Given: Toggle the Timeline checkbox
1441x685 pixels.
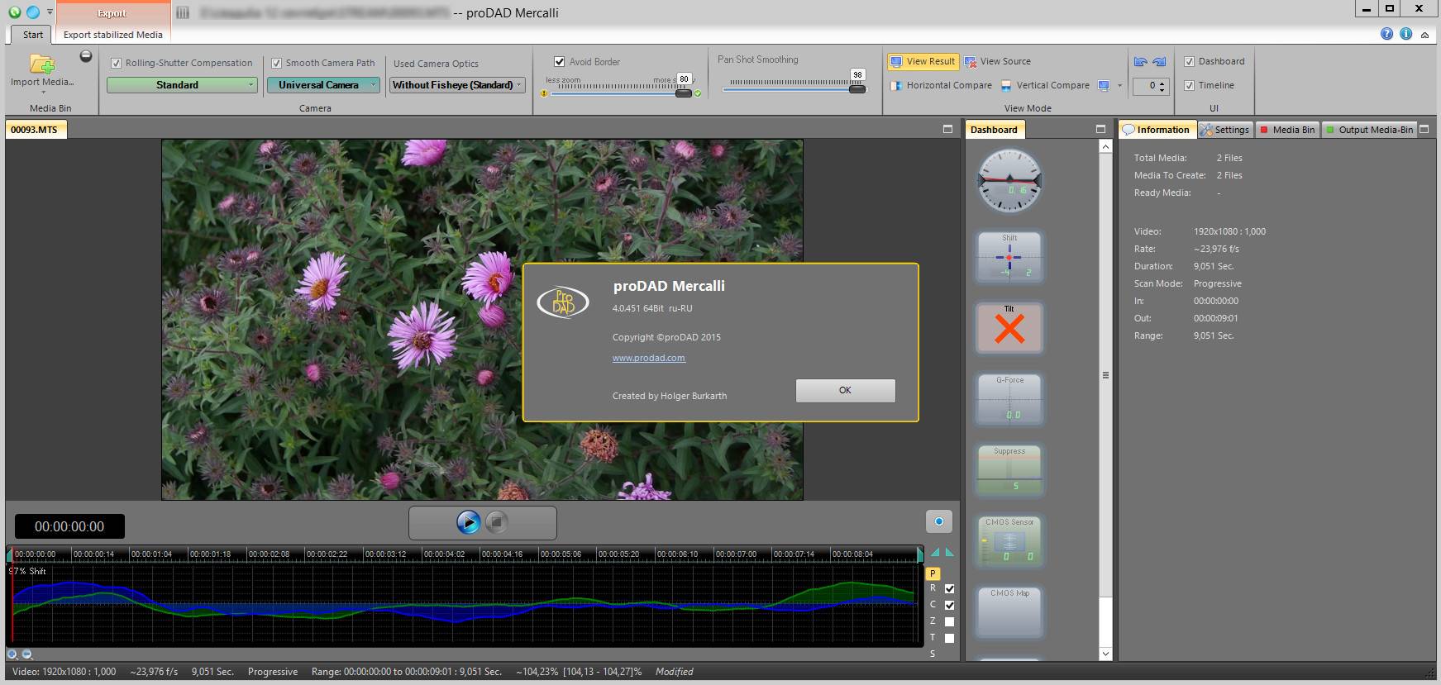Looking at the screenshot, I should pos(1189,85).
